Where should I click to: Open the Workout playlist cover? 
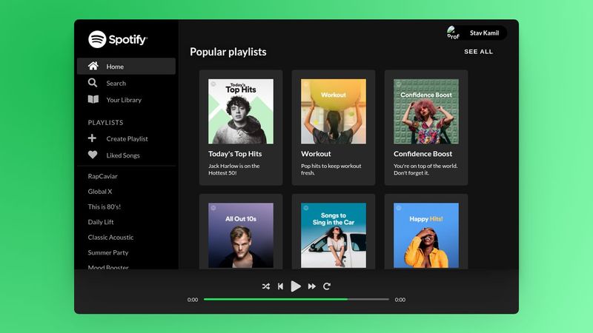334,112
